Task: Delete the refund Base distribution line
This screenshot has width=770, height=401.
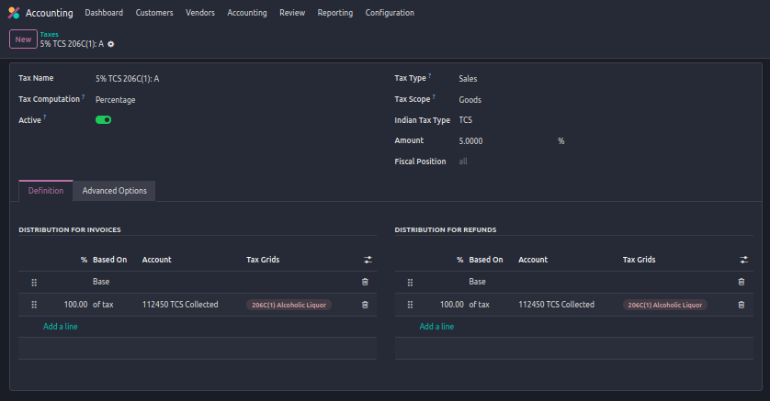Action: pos(742,282)
